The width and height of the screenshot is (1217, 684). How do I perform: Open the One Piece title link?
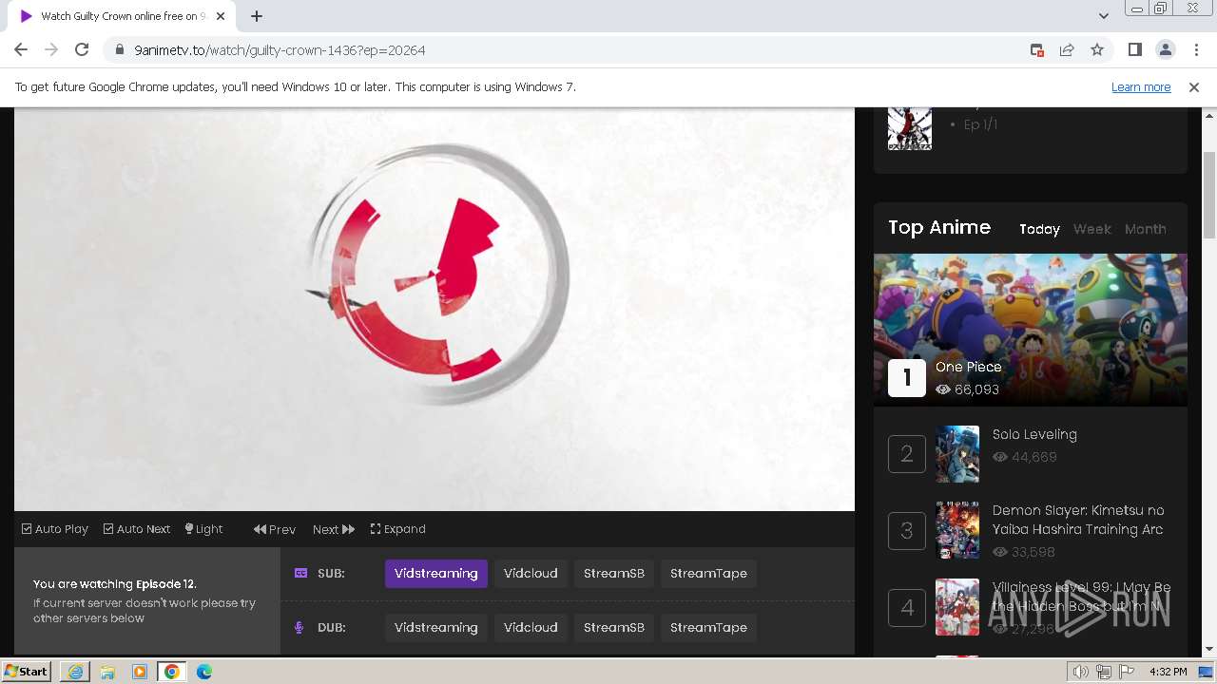(x=968, y=367)
